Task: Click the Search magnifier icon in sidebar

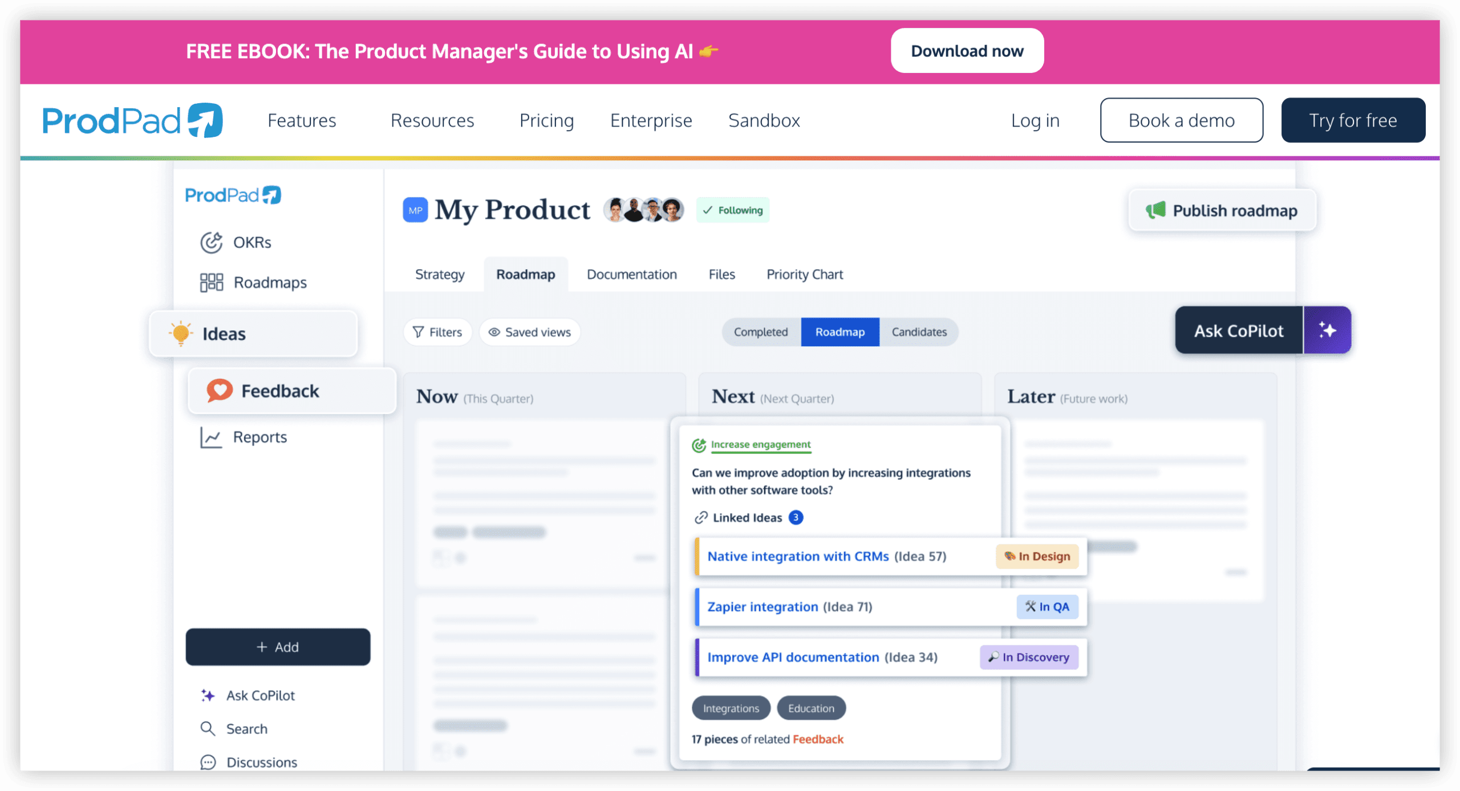Action: [208, 729]
